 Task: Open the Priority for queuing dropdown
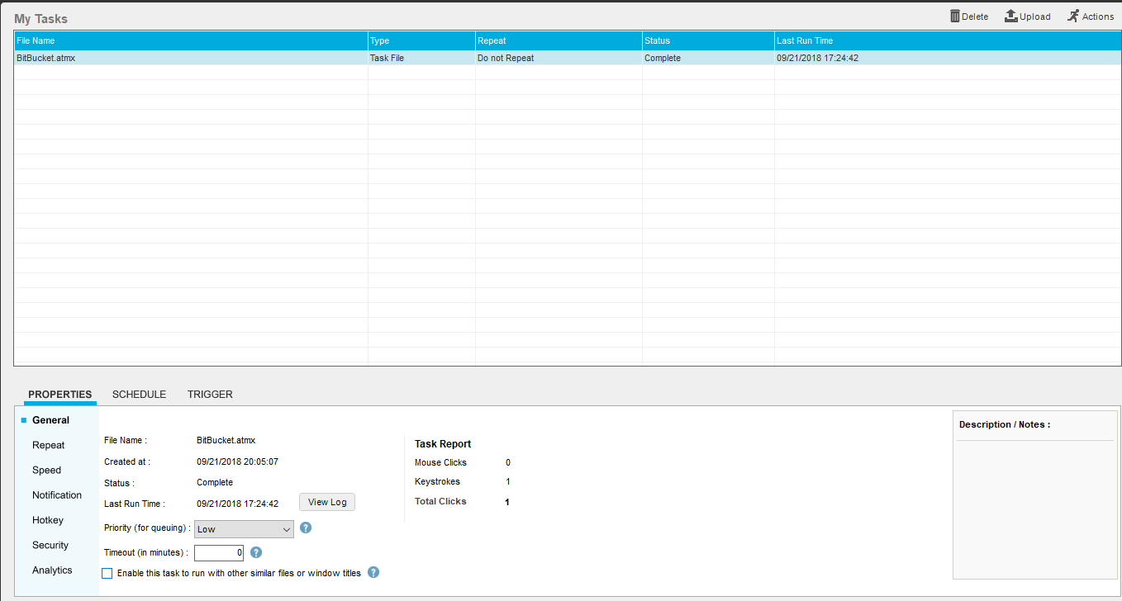244,529
